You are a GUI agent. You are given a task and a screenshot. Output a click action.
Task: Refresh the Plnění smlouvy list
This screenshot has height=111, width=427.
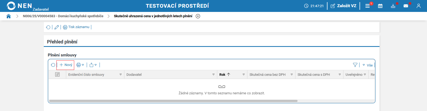[x=53, y=65]
